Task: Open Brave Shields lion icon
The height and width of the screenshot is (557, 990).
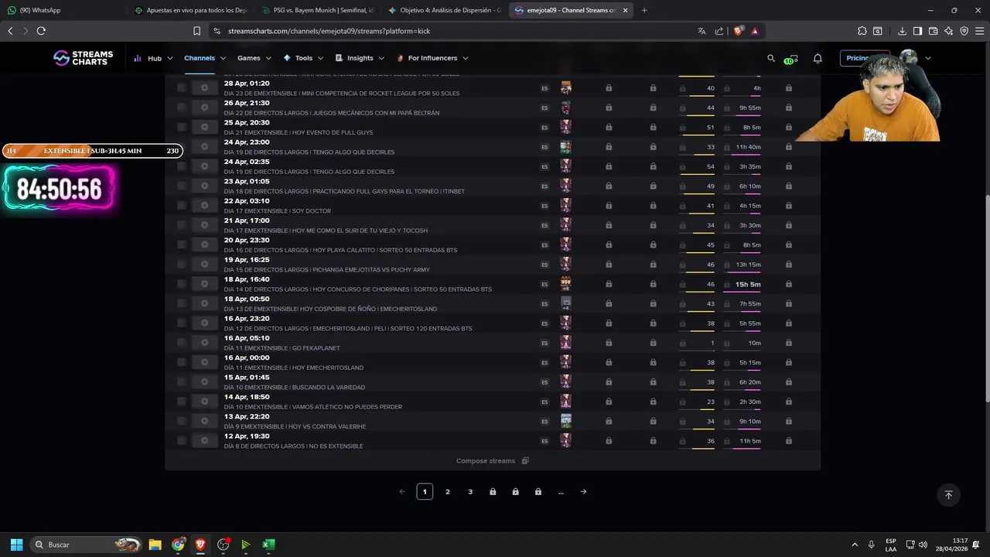Action: point(738,31)
